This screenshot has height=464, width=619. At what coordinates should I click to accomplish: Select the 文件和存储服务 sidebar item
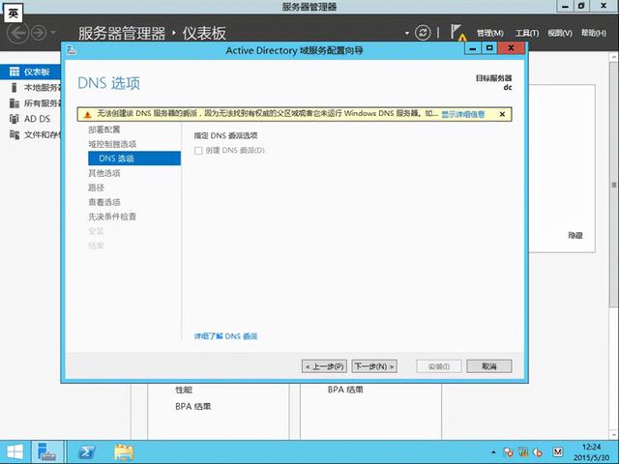[x=31, y=135]
